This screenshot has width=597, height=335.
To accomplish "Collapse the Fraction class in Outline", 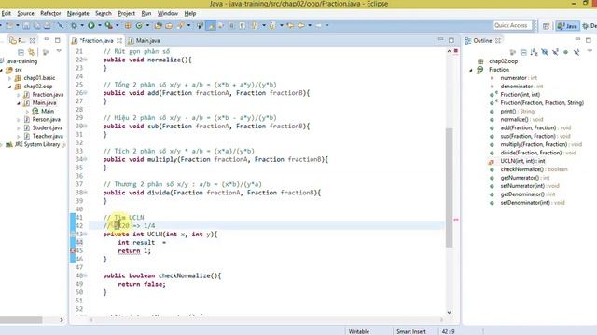I will pos(471,70).
